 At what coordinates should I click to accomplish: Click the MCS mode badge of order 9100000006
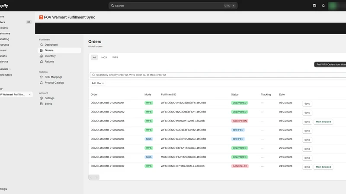click(x=149, y=157)
